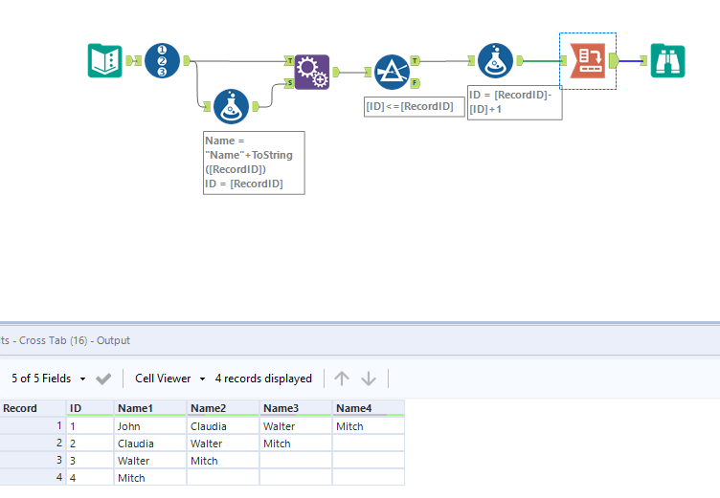Click the Name2 column header
The image size is (720, 498).
[223, 408]
